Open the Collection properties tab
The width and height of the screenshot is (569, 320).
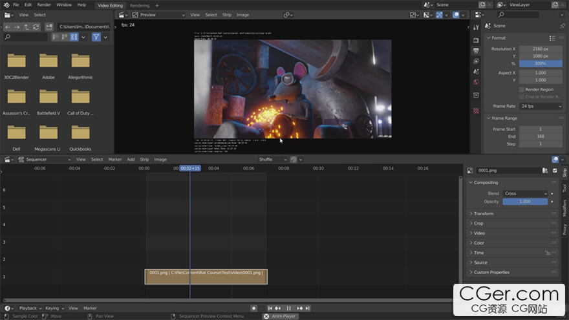pyautogui.click(x=476, y=95)
